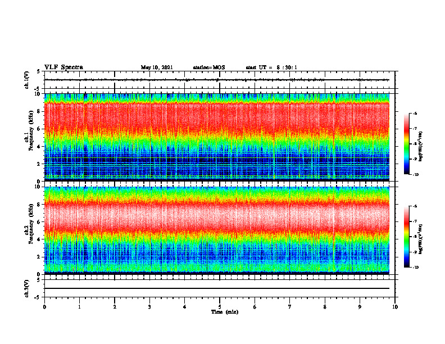Click the date 'May 10, 2021'
Viewport: 445px width, 344px height.
(x=157, y=67)
